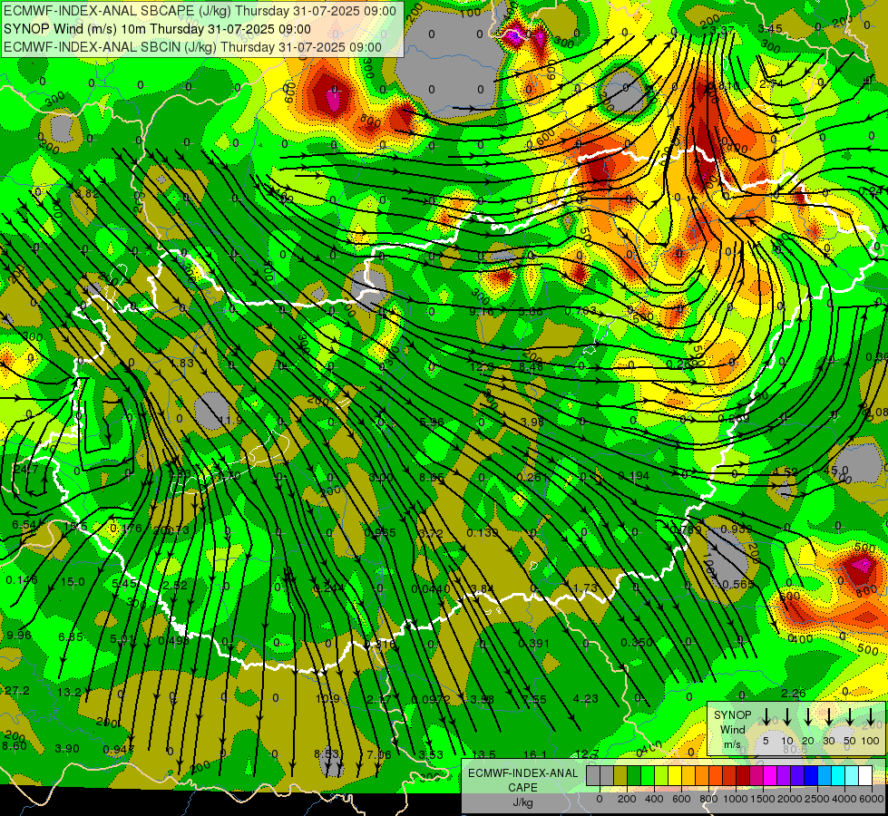Click the 'CAPE' word in color legend

click(522, 788)
